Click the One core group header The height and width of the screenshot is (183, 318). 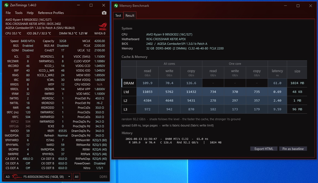[235, 64]
